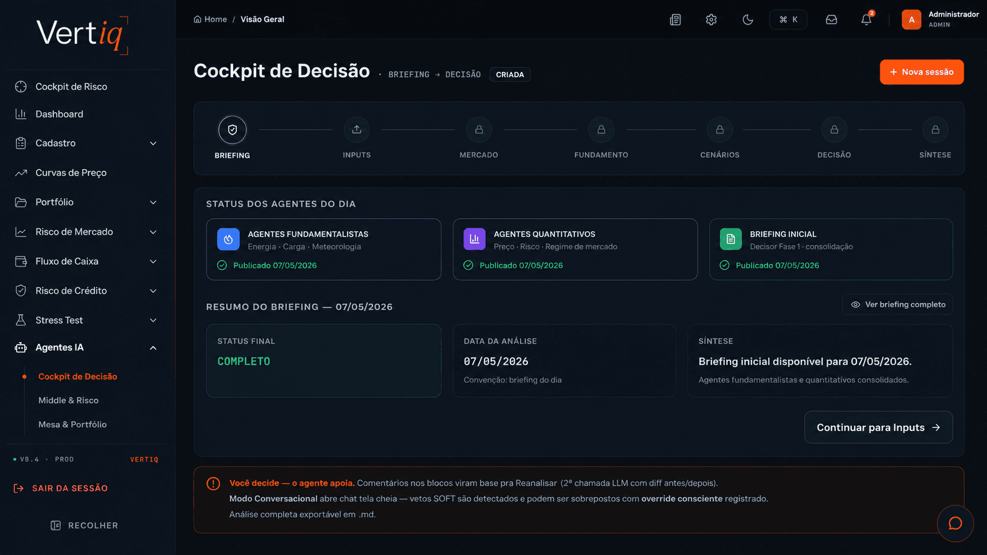
Task: Expand the Portfólio menu chevron
Action: 153,202
